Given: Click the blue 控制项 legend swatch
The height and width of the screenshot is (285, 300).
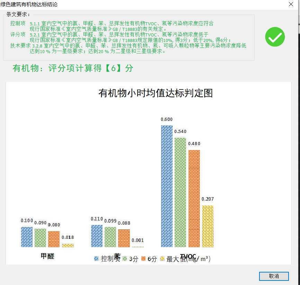Looking at the screenshot, I should tap(97, 259).
